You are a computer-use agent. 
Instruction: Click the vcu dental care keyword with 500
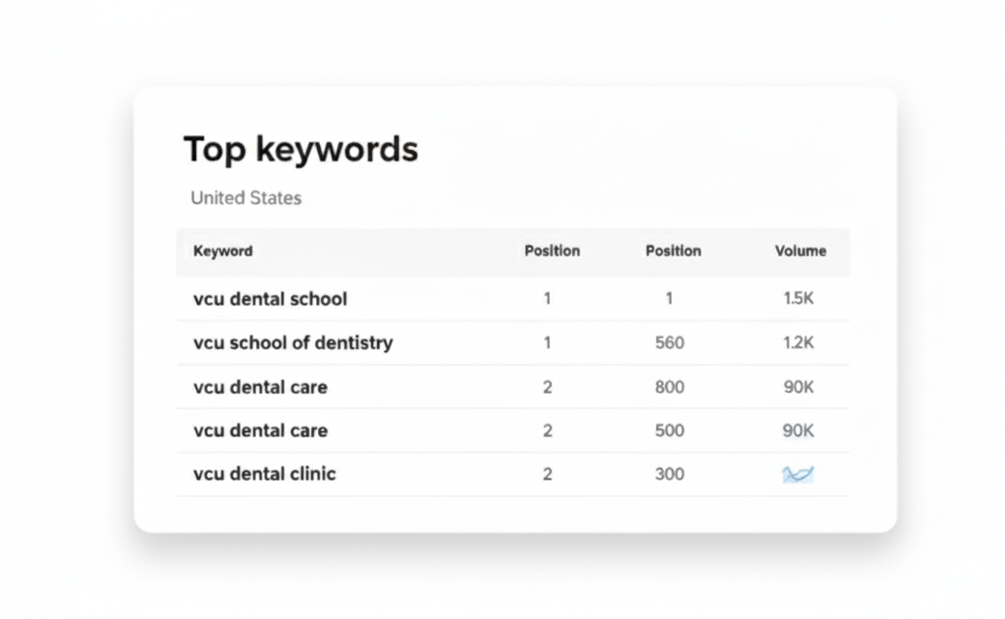pyautogui.click(x=260, y=430)
